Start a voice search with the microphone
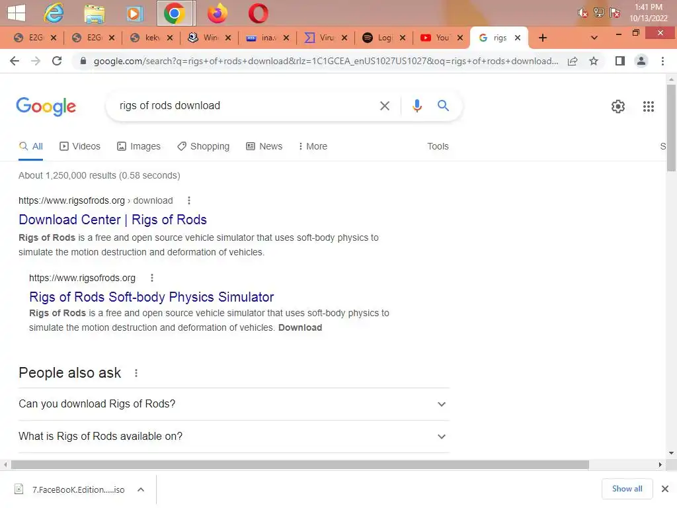Screen dimensions: 677x508 pyautogui.click(x=417, y=106)
